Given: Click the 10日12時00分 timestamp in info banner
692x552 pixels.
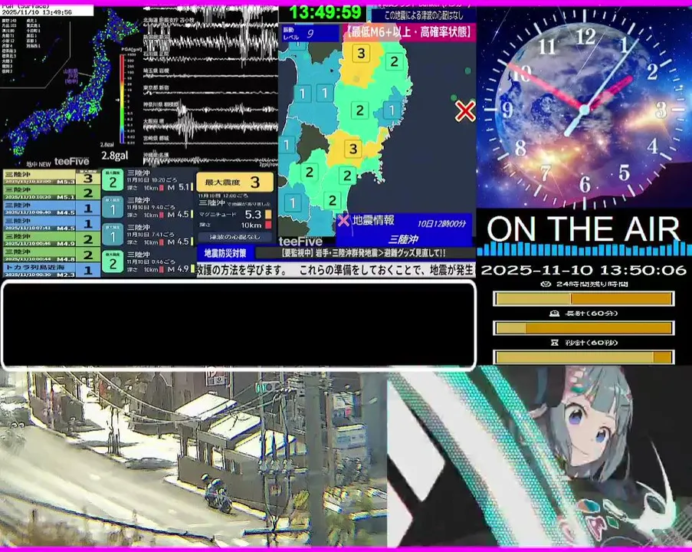Looking at the screenshot, I should 441,224.
